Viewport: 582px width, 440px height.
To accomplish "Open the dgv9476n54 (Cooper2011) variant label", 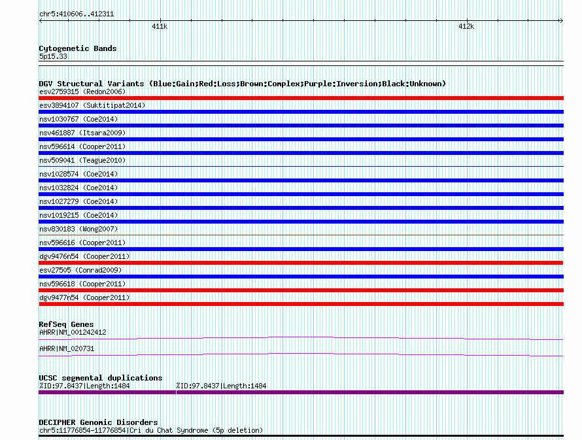I will [x=84, y=256].
